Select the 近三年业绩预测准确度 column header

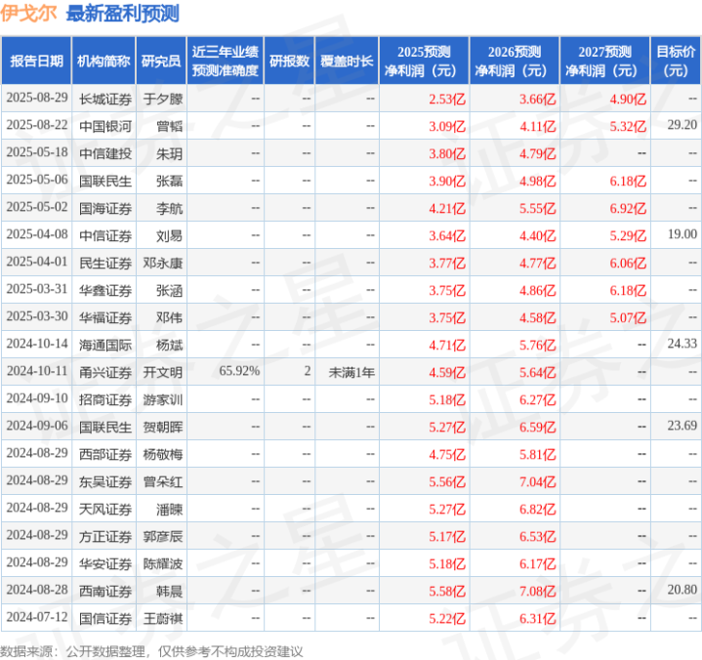coord(226,61)
